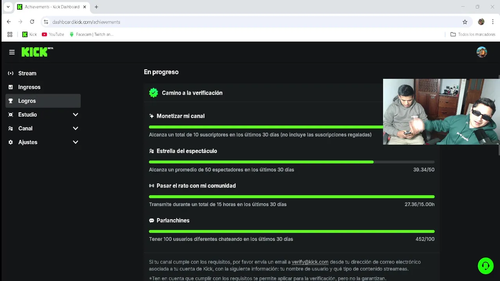Viewport: 500px width, 281px height.
Task: Click the Monetizar mi canal heading
Action: 180,116
